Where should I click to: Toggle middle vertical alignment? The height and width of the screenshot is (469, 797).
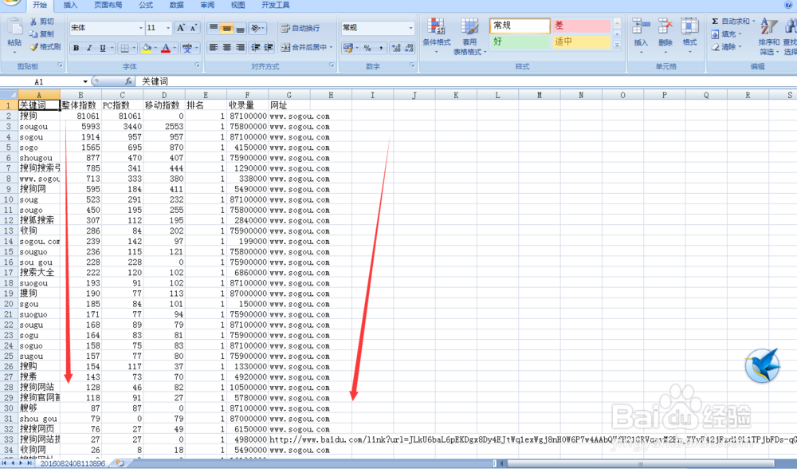pos(226,28)
